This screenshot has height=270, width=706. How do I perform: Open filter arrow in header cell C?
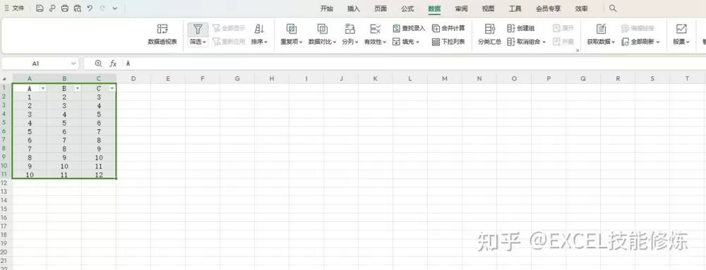pos(112,89)
